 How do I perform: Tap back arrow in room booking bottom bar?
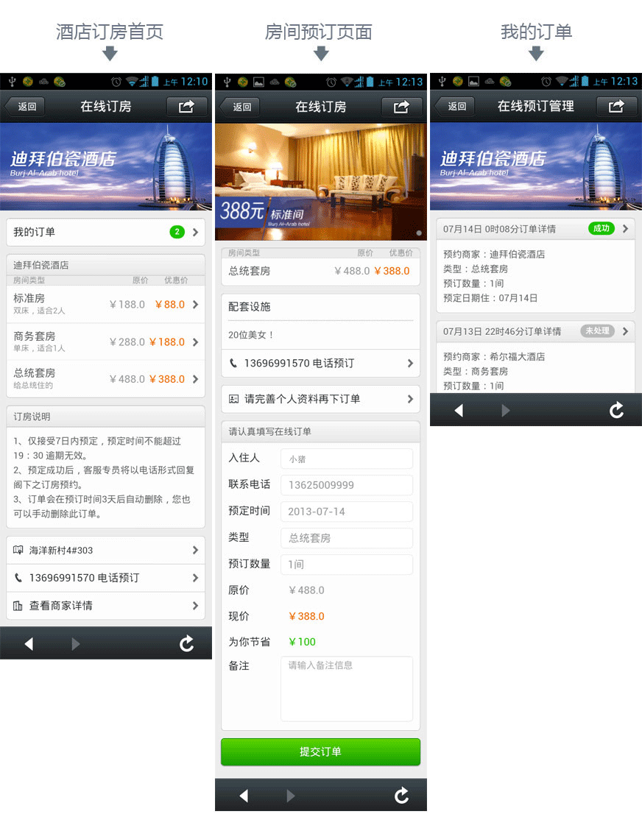(244, 796)
